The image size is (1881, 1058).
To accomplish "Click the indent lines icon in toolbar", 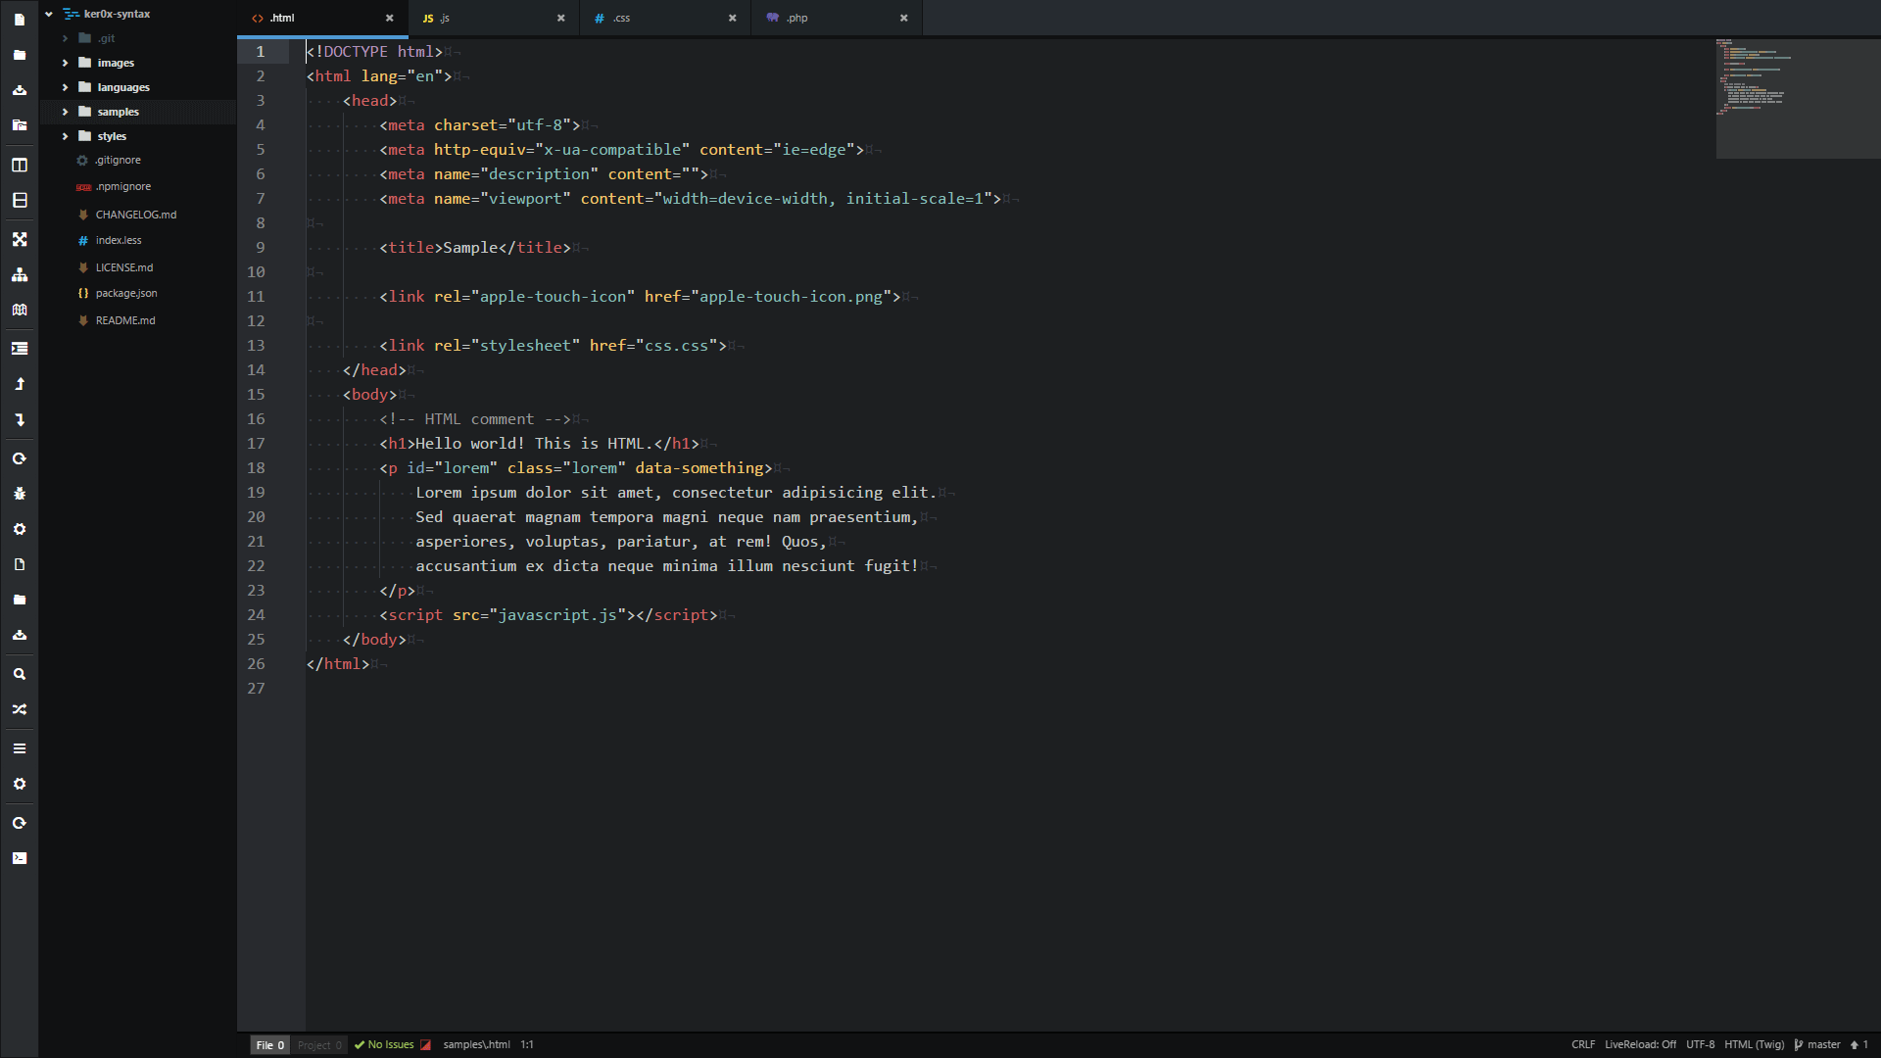I will click(19, 349).
